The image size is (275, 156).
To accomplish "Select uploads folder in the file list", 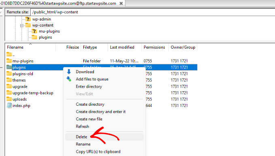I will pyautogui.click(x=19, y=99).
